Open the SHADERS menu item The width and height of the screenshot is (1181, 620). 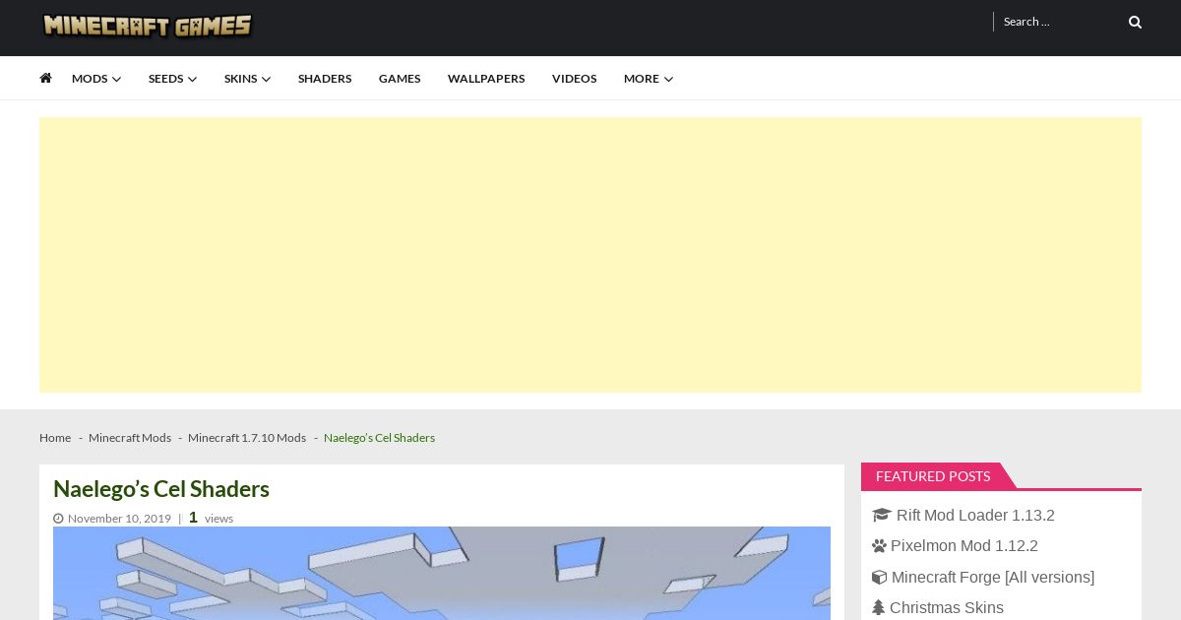click(325, 79)
